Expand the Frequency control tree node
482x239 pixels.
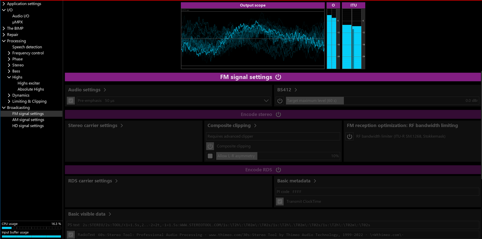[9, 53]
